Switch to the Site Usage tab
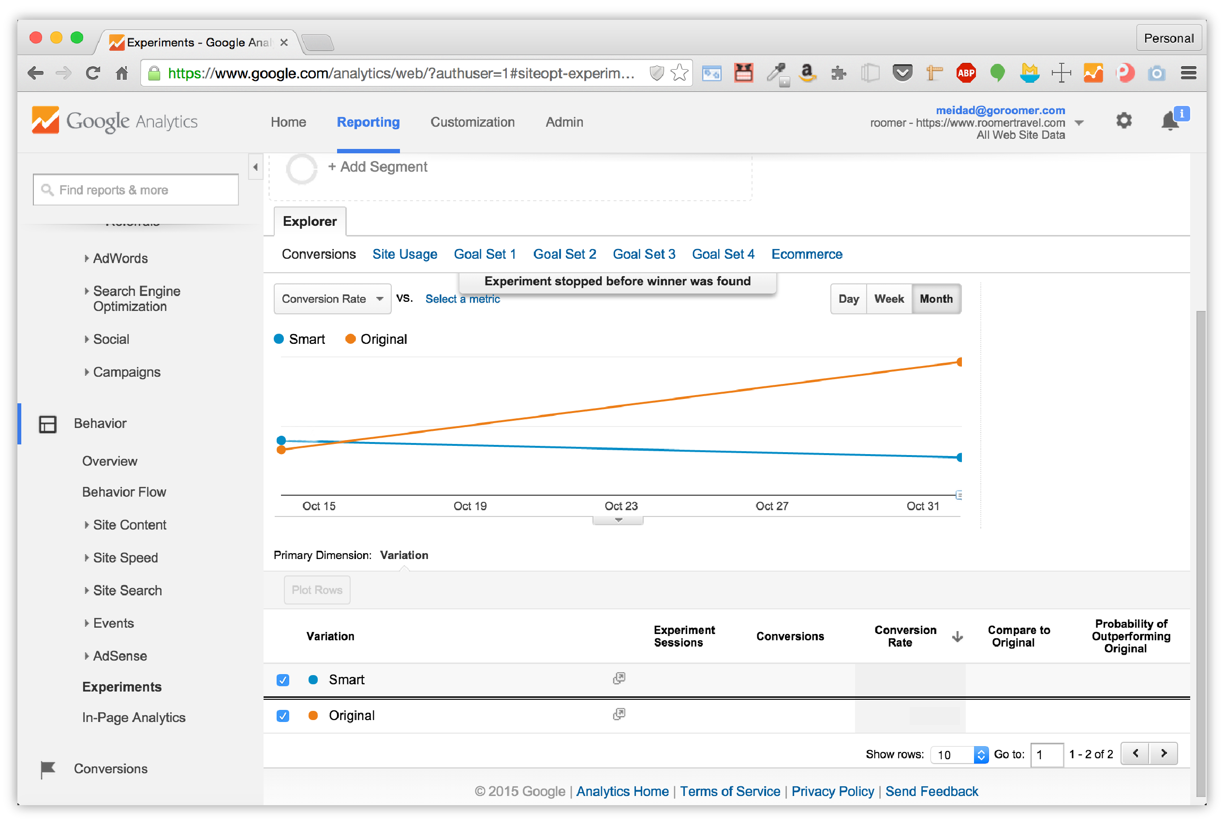This screenshot has height=825, width=1225. pyautogui.click(x=404, y=254)
